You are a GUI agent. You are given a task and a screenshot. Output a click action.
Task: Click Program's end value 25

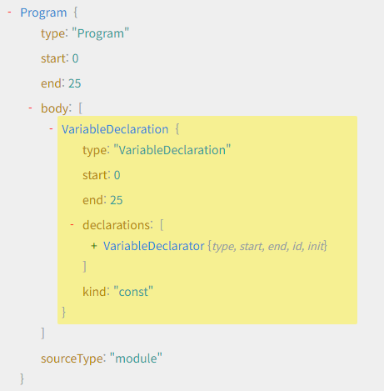click(x=75, y=83)
